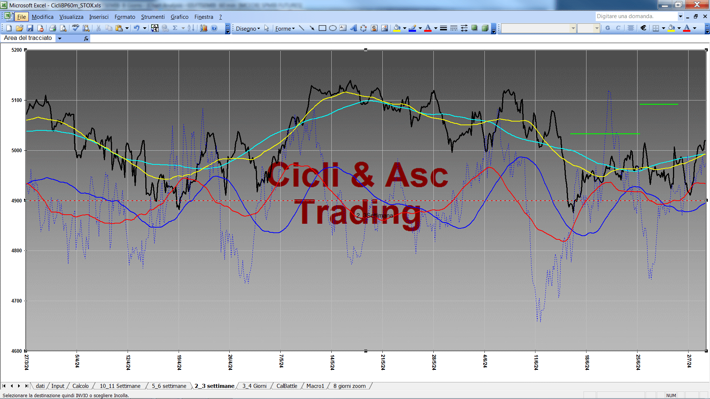Open Print Preview

coord(63,28)
